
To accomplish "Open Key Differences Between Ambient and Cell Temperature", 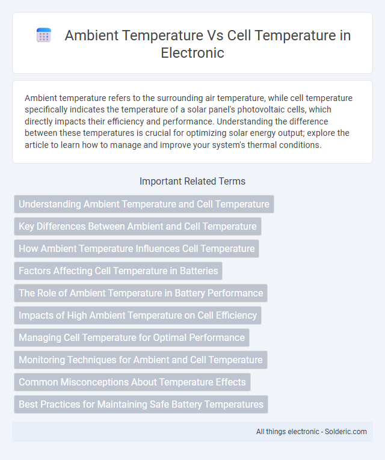I will [x=138, y=226].
